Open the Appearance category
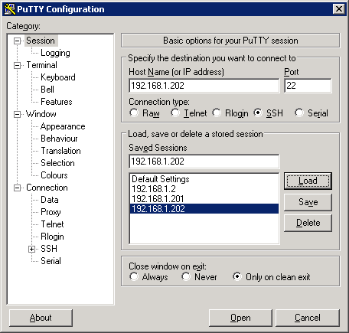The image size is (349, 333). click(x=63, y=126)
